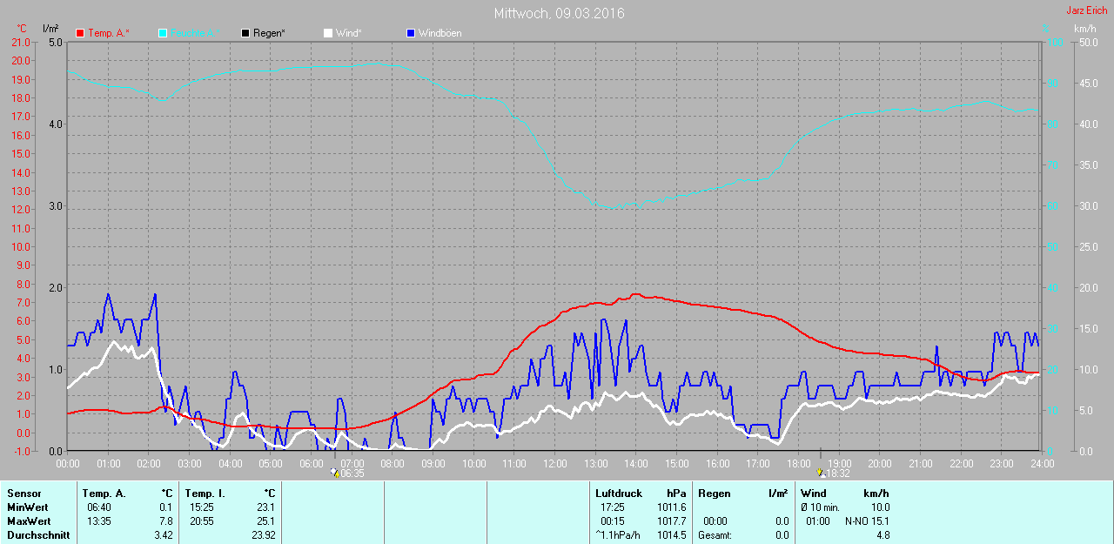Click the red Temp. A. legend swatch
The image size is (1114, 544).
[80, 33]
